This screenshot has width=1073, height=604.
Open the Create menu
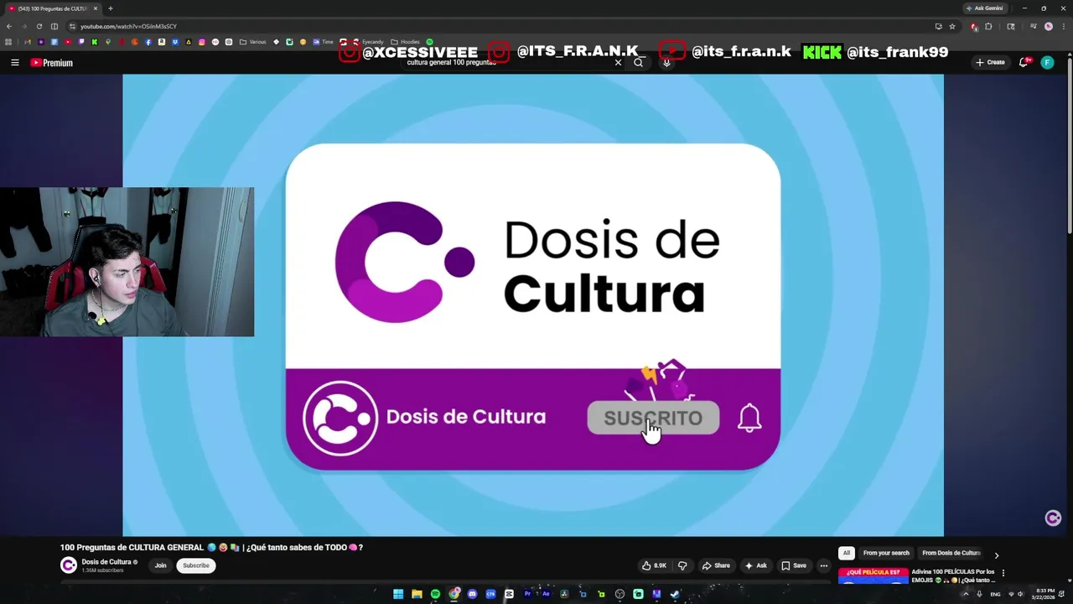point(990,62)
